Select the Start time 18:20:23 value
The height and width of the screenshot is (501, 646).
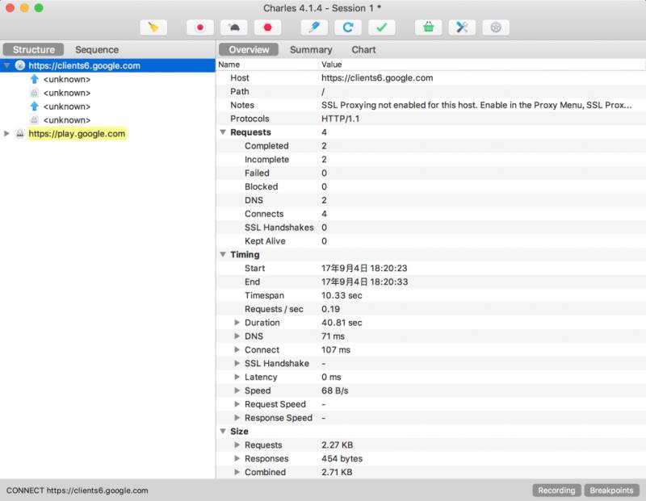click(x=364, y=268)
